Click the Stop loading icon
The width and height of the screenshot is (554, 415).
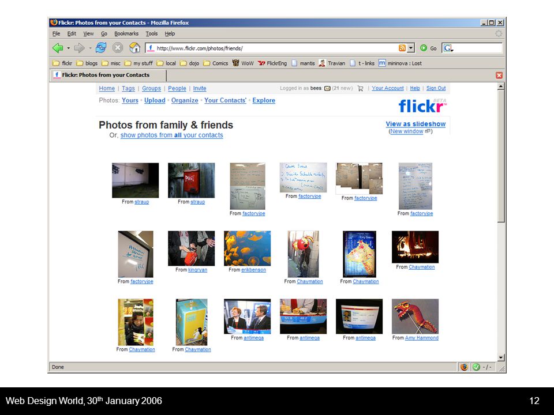[x=118, y=48]
